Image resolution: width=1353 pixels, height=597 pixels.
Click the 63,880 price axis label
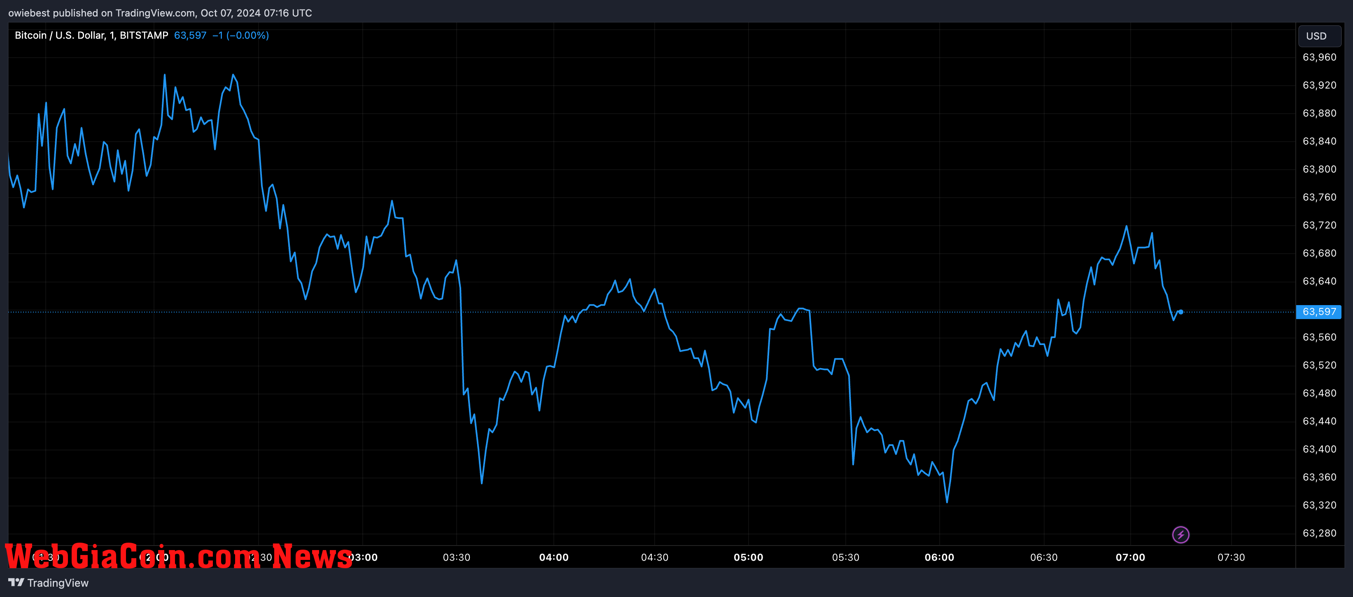(1319, 113)
